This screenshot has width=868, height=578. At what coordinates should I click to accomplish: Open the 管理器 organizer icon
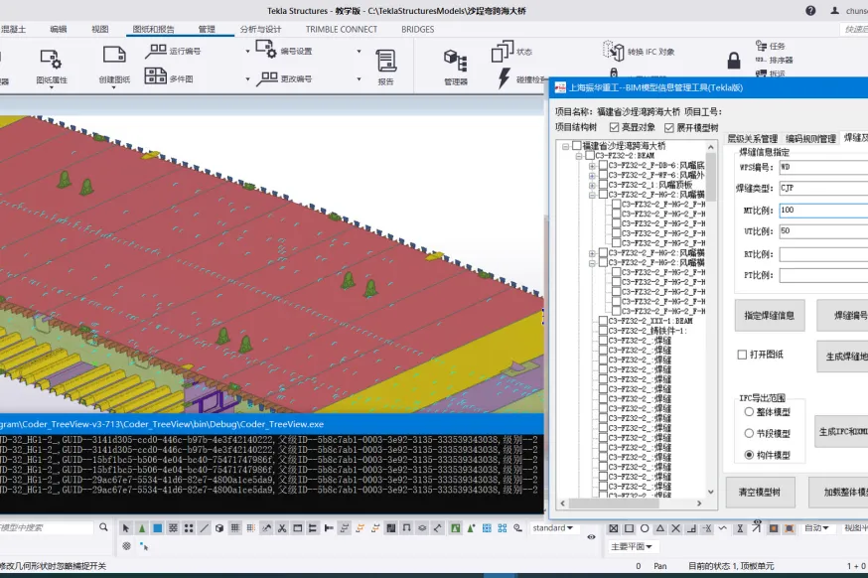point(455,61)
